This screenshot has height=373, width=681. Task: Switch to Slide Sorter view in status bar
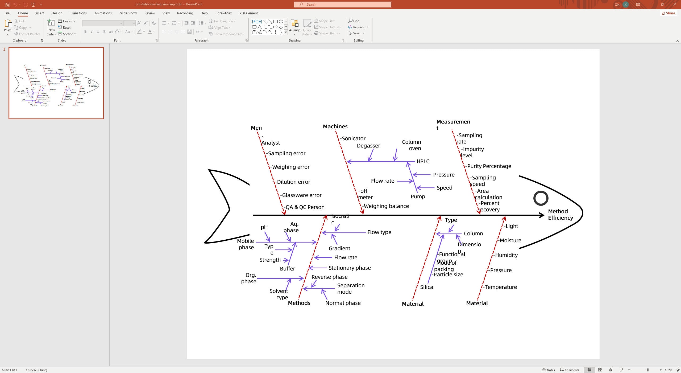(x=600, y=370)
